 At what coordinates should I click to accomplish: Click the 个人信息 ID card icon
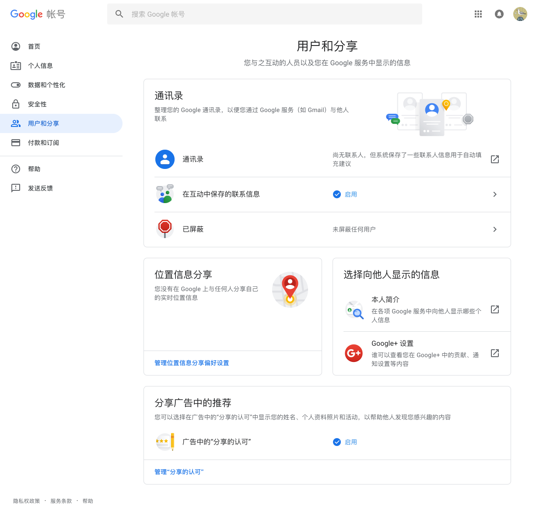pos(16,66)
